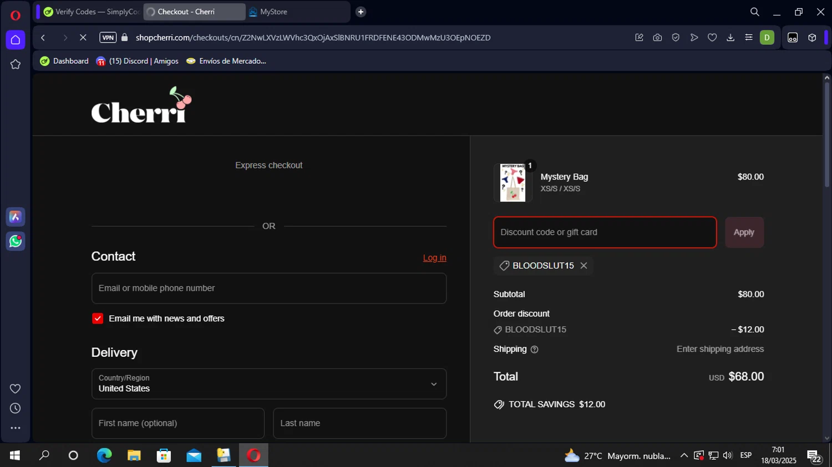
Task: Open bookmarks star in the sidebar
Action: click(x=16, y=65)
